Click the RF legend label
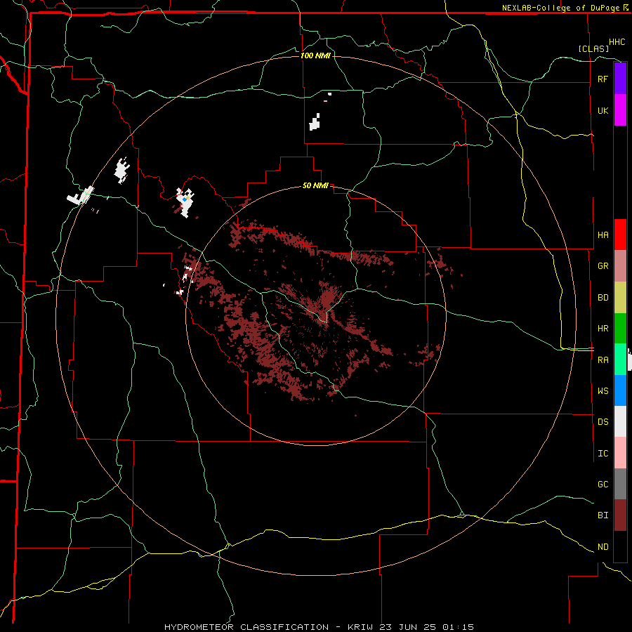 coord(603,79)
